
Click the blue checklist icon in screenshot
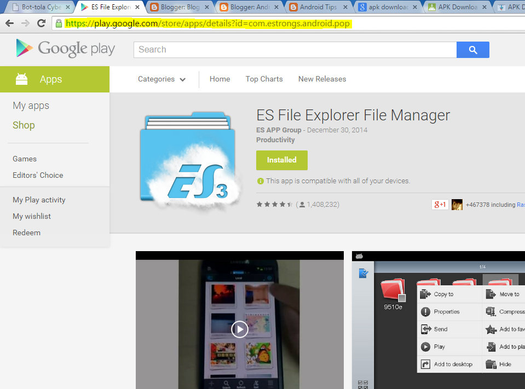click(x=364, y=273)
